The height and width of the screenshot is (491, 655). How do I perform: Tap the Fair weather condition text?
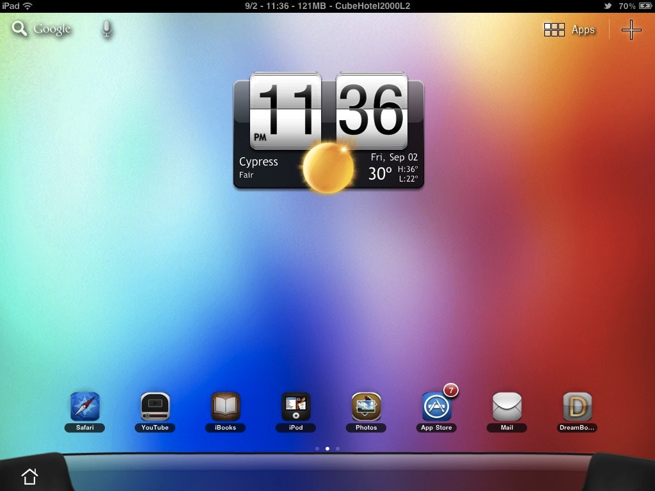tap(246, 175)
